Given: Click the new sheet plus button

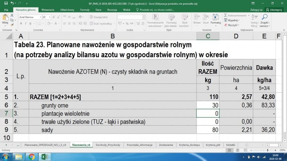Looking at the screenshot, I should point(247,145).
